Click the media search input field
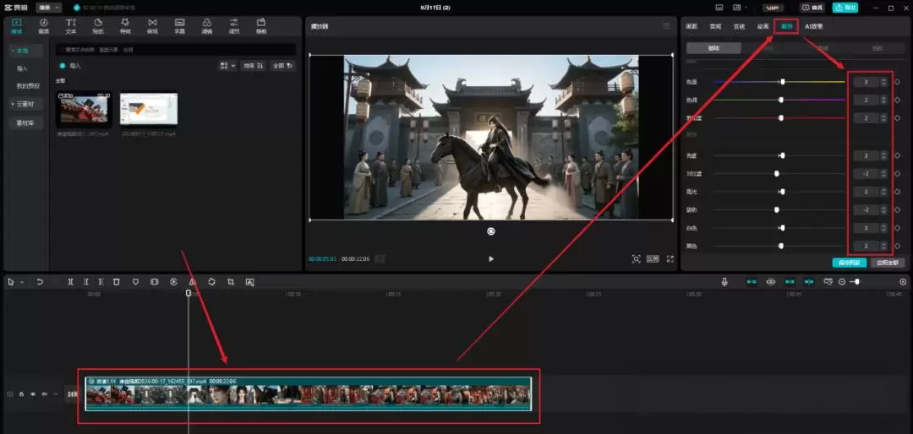Viewport: 913px width, 434px height. [x=176, y=50]
